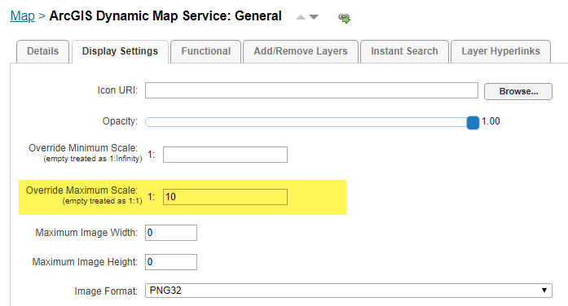Open the Add/Remove Layers tab
568x306 pixels.
301,51
